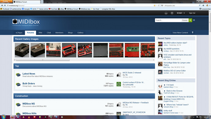
Task: Open the green LCD module gallery thumbnail
Action: click(x=132, y=50)
